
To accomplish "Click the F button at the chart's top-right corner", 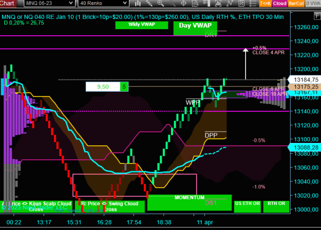I will (x=317, y=16).
